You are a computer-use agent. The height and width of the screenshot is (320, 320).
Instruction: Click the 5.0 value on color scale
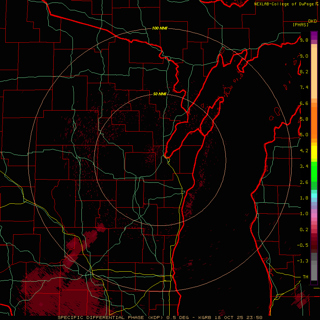click(304, 135)
